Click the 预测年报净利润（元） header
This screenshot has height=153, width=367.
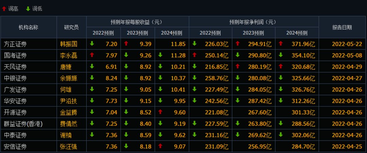click(254, 22)
